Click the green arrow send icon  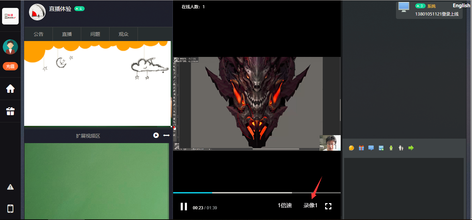click(411, 148)
